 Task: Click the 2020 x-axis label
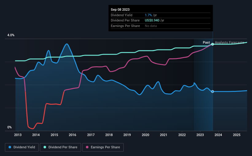tap(145, 135)
